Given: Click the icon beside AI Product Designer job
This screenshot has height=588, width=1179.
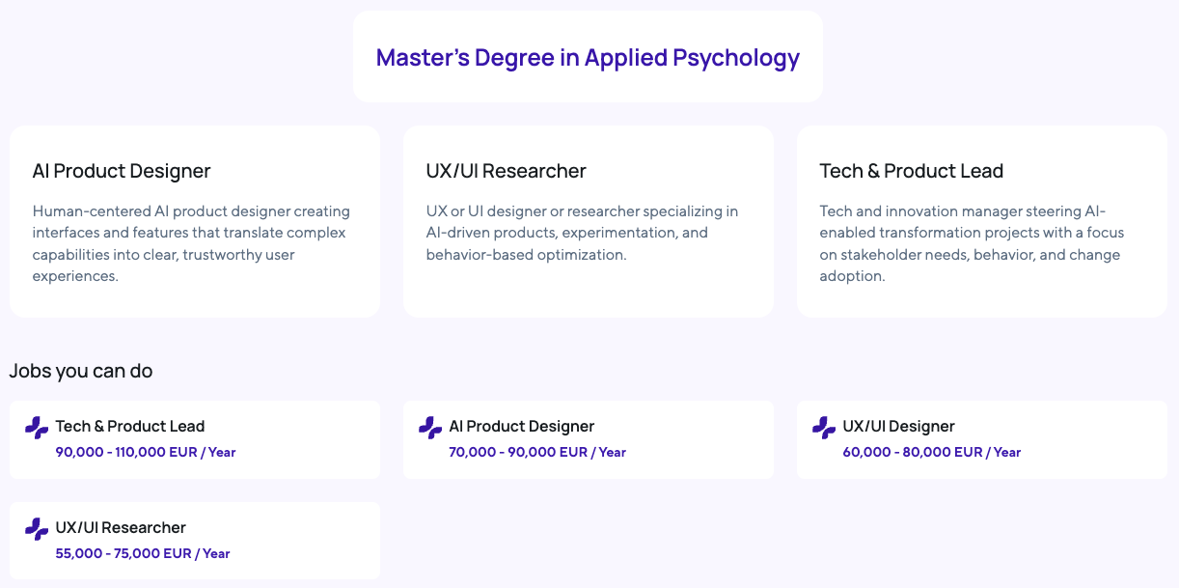Looking at the screenshot, I should click(430, 428).
